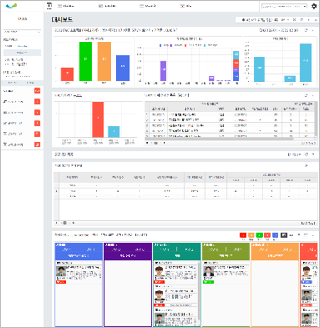
Task: Open the fourth top navigation menu item
Action: pos(148,6)
